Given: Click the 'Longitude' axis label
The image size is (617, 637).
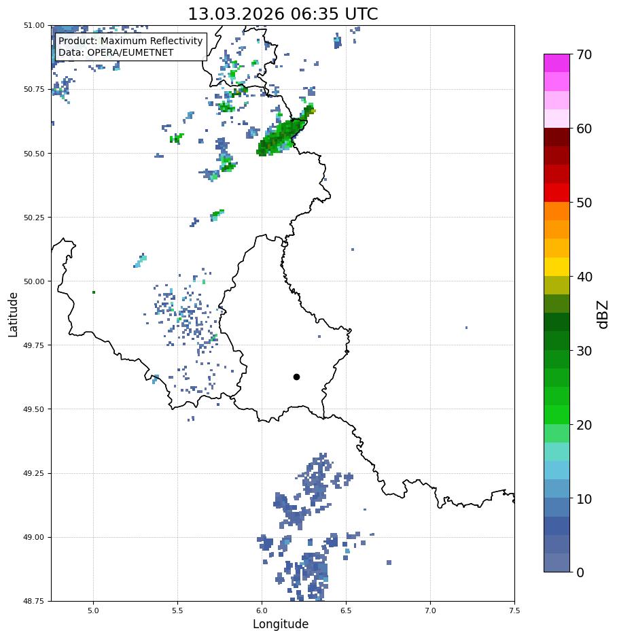Looking at the screenshot, I should pos(281,623).
